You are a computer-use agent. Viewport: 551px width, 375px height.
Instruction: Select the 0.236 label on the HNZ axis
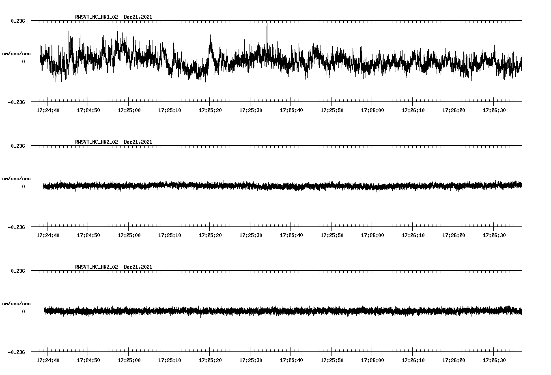(x=17, y=271)
